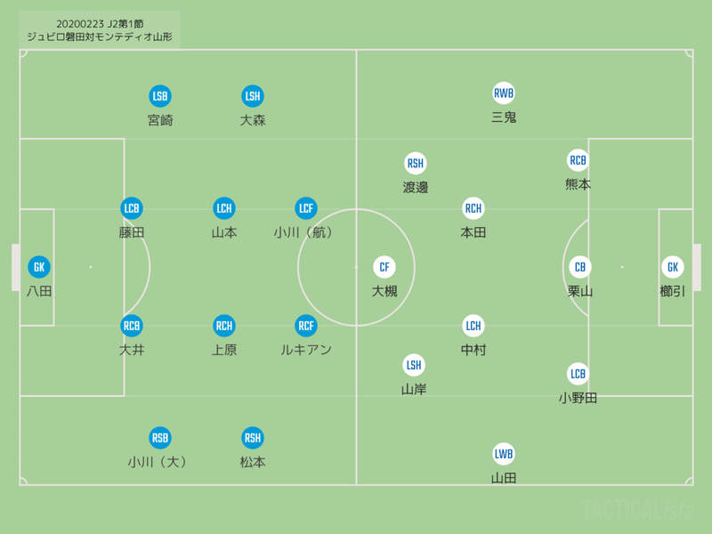Click the white RSH marker for 渡邊
712x534 pixels.
point(415,163)
